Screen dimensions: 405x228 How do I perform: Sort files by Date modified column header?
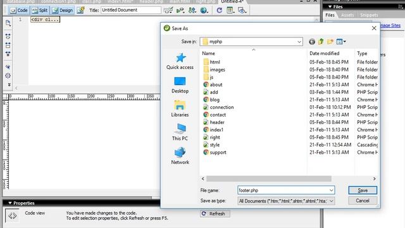point(325,53)
